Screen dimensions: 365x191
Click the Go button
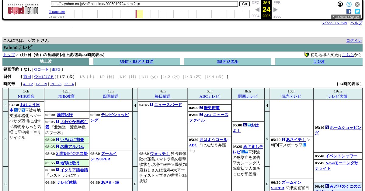coord(245,4)
